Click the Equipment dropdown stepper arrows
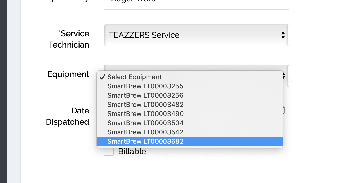The width and height of the screenshot is (337, 183). [x=283, y=76]
